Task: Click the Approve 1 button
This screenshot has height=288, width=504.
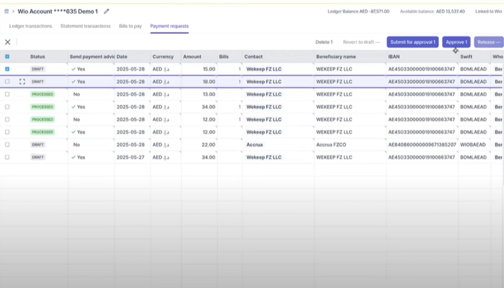Action: [x=456, y=42]
